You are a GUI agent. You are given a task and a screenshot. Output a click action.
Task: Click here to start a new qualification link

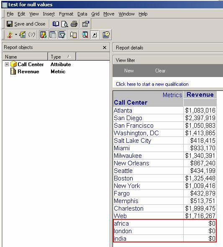pos(152,84)
